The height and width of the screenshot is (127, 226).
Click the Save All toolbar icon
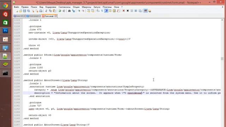pos(29,11)
